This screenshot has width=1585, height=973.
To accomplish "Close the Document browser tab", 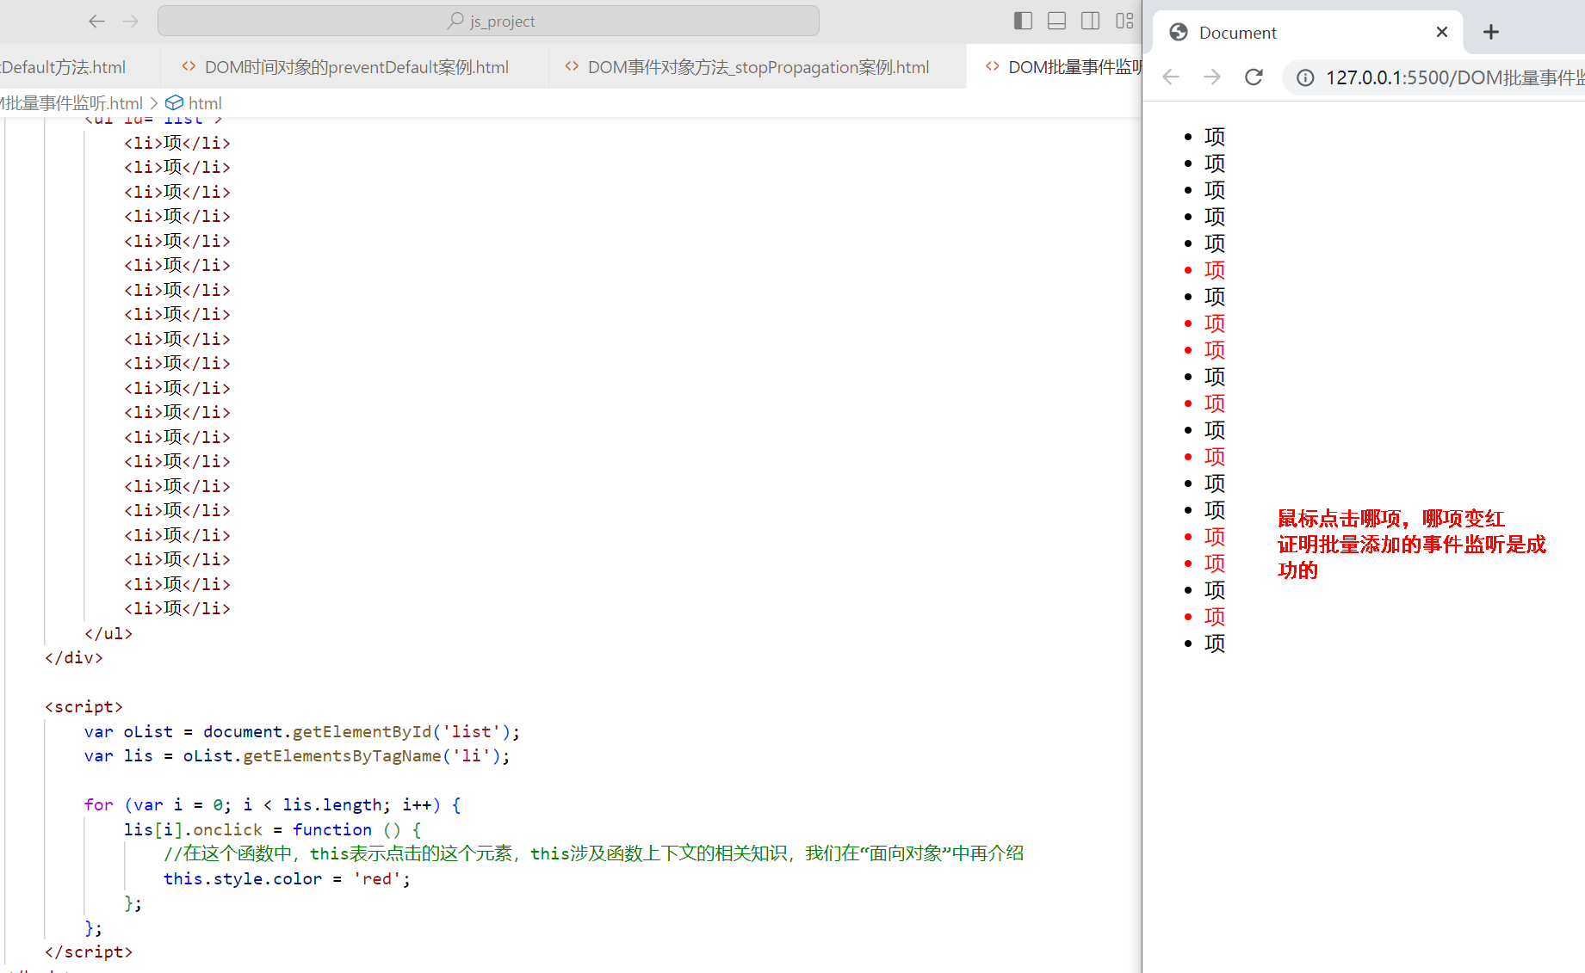I will click(1442, 33).
